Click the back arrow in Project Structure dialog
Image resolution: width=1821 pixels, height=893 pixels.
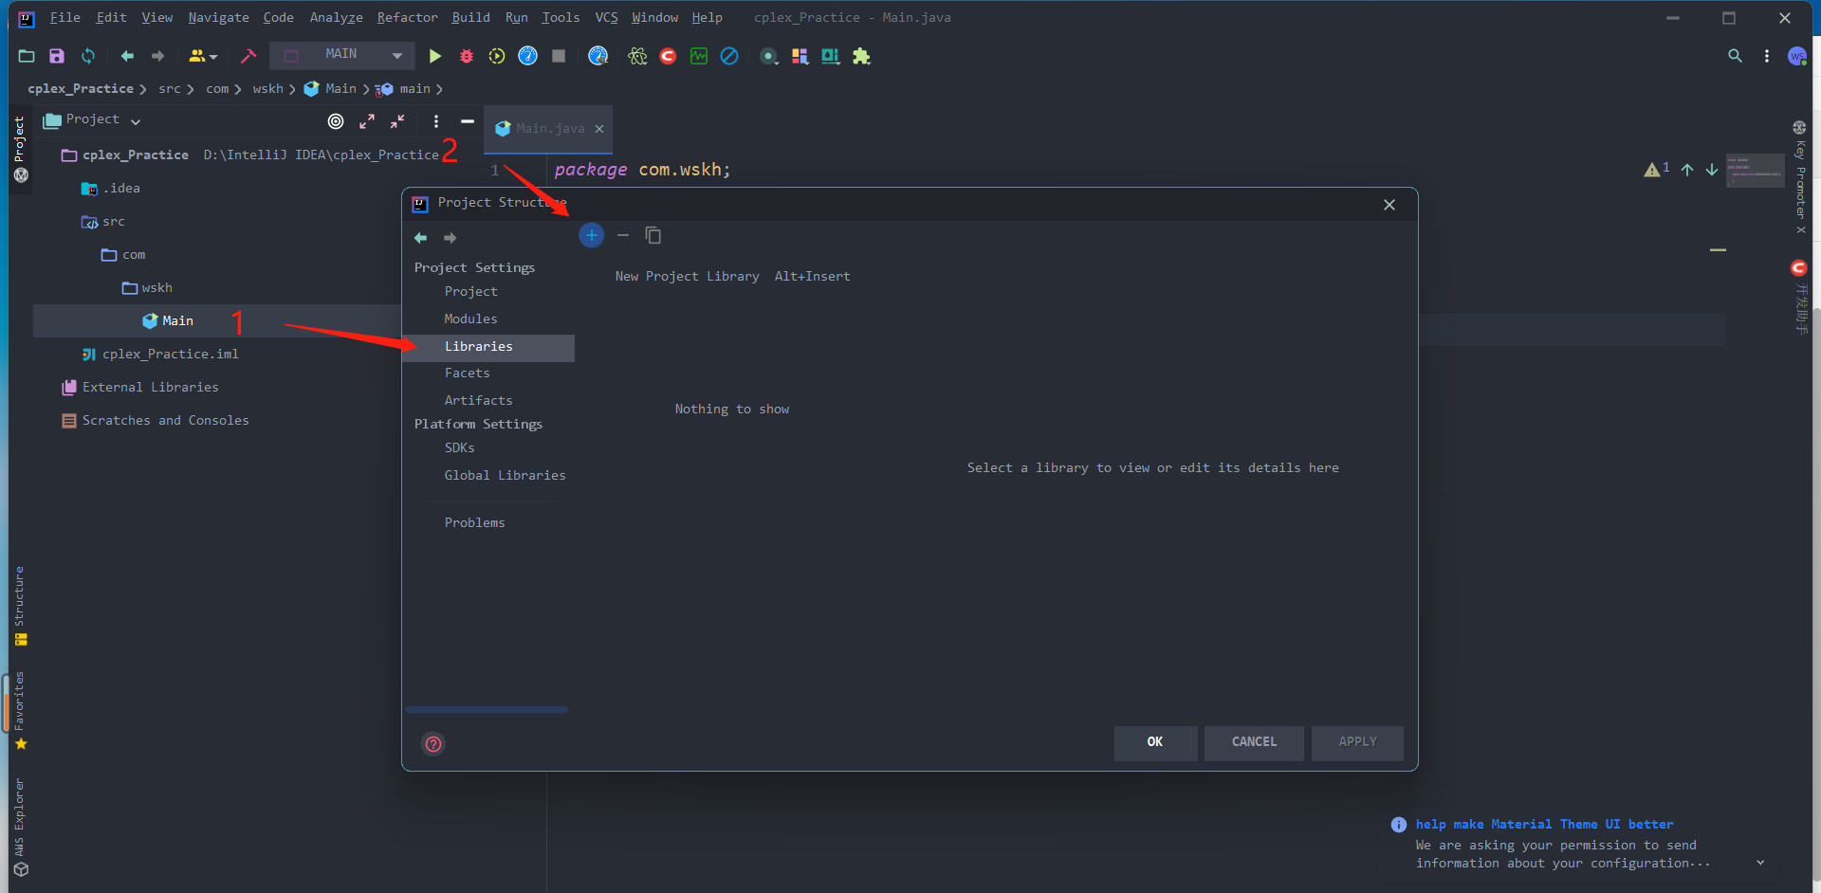(421, 238)
